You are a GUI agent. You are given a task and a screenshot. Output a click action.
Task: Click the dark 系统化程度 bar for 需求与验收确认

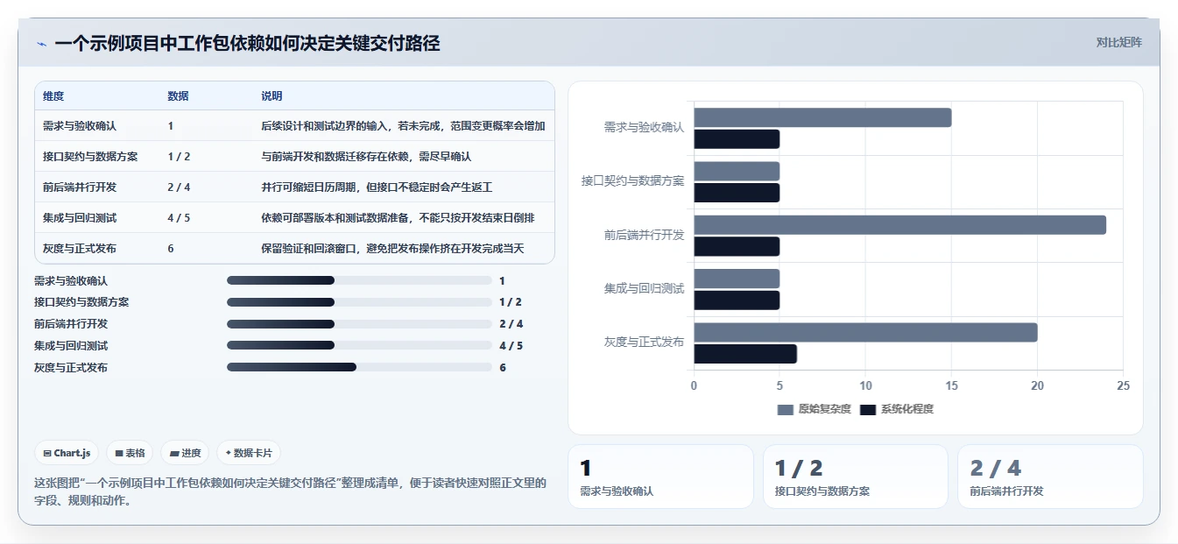click(x=737, y=139)
